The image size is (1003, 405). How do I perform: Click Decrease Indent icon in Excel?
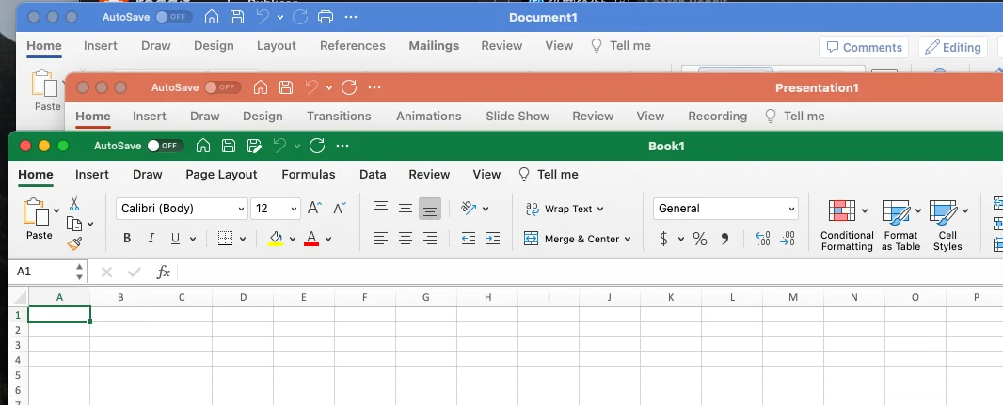469,239
